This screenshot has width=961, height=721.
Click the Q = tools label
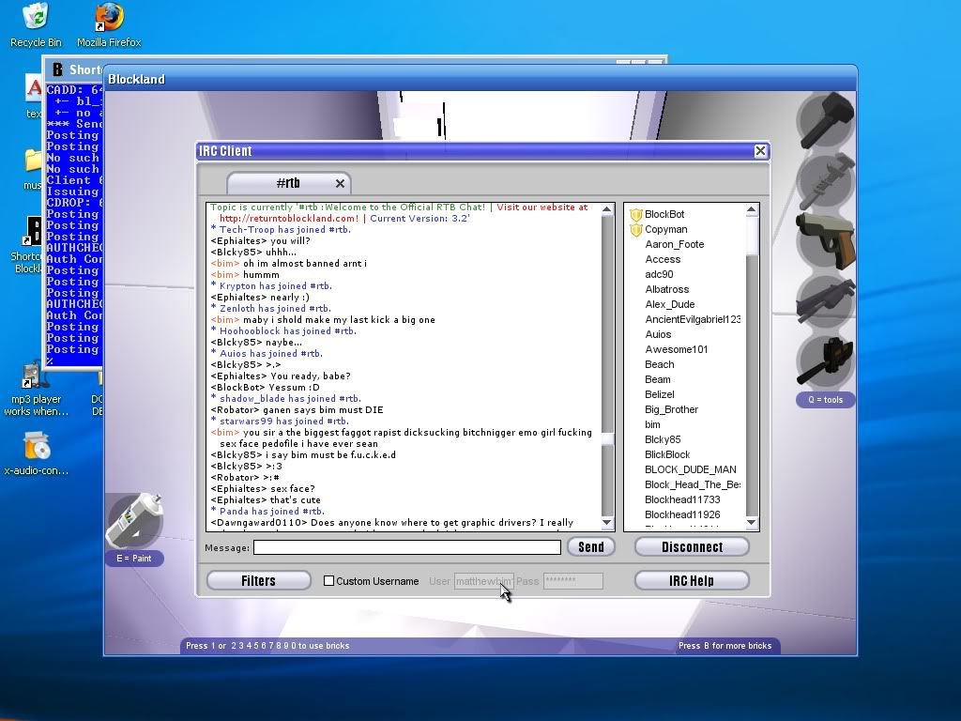tap(826, 400)
